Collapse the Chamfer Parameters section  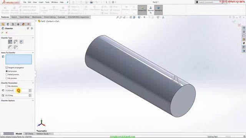[x=33, y=83]
